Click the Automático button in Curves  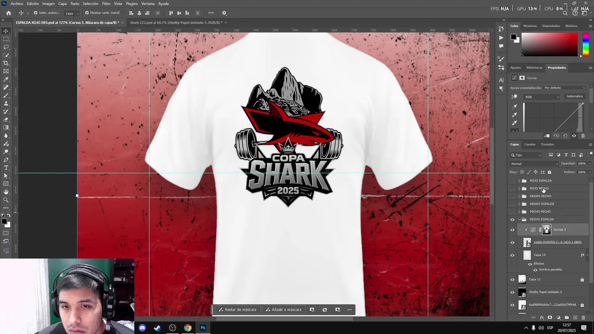tap(575, 96)
